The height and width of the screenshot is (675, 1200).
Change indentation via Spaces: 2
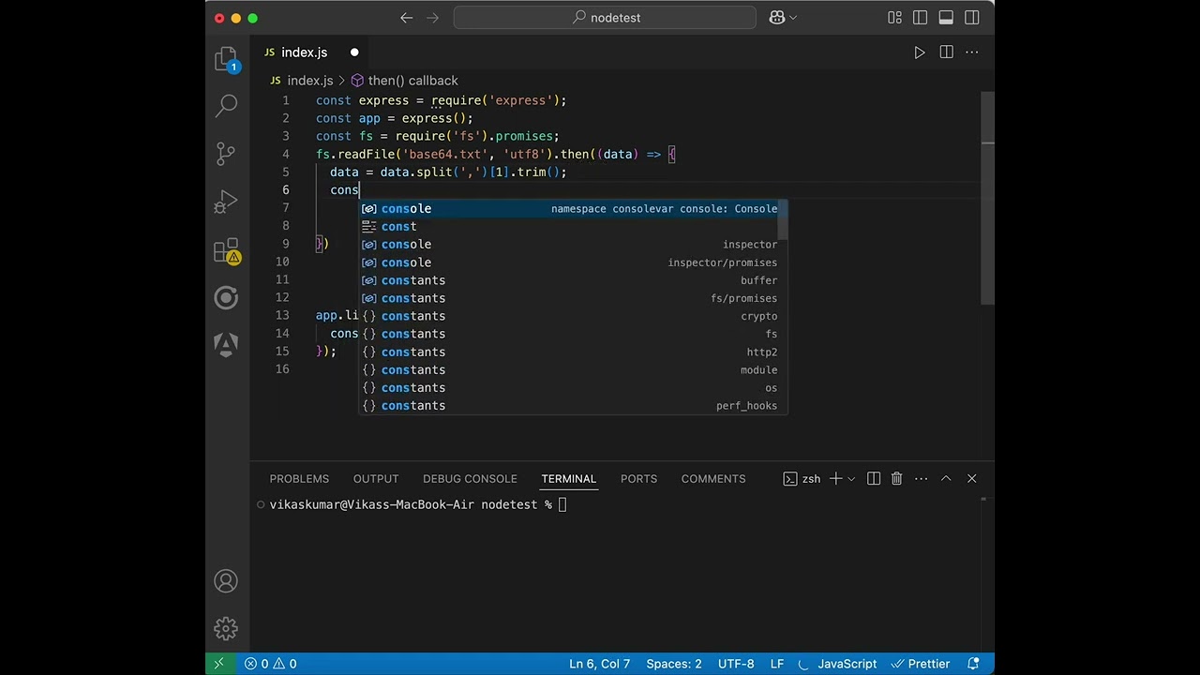(x=674, y=664)
